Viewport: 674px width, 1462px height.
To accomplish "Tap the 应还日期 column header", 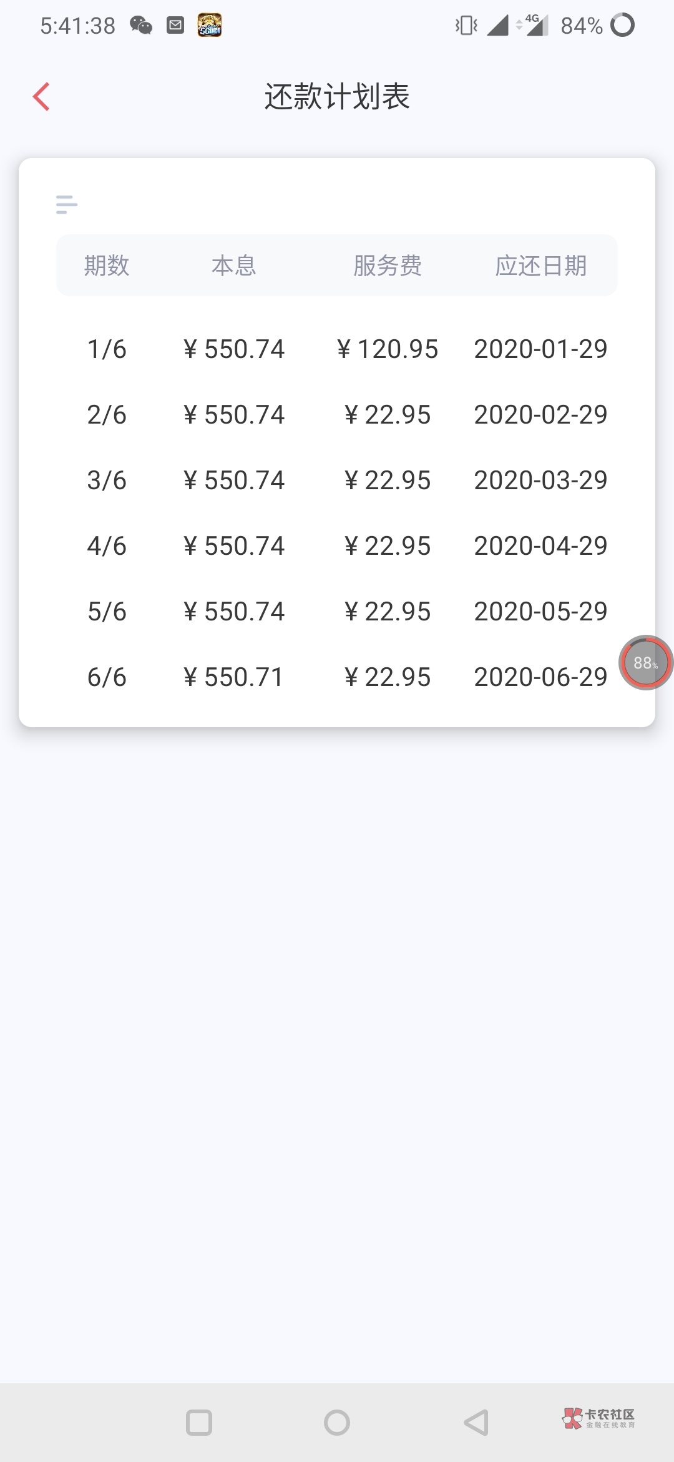I will [540, 266].
